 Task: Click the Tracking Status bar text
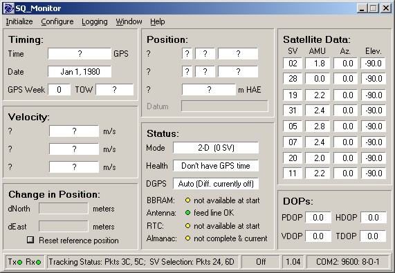(141, 262)
